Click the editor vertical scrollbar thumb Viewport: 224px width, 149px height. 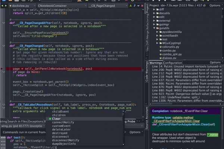143,70
